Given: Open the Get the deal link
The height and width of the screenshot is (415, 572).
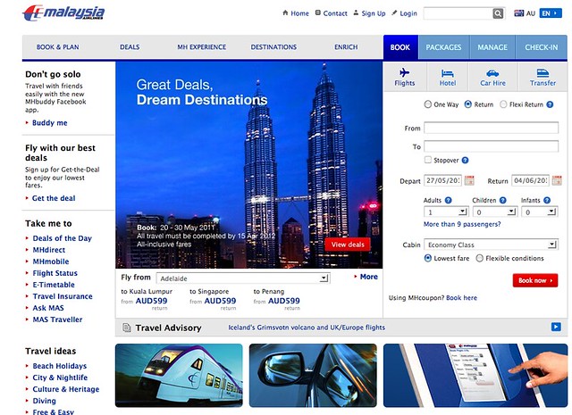Looking at the screenshot, I should 54,198.
